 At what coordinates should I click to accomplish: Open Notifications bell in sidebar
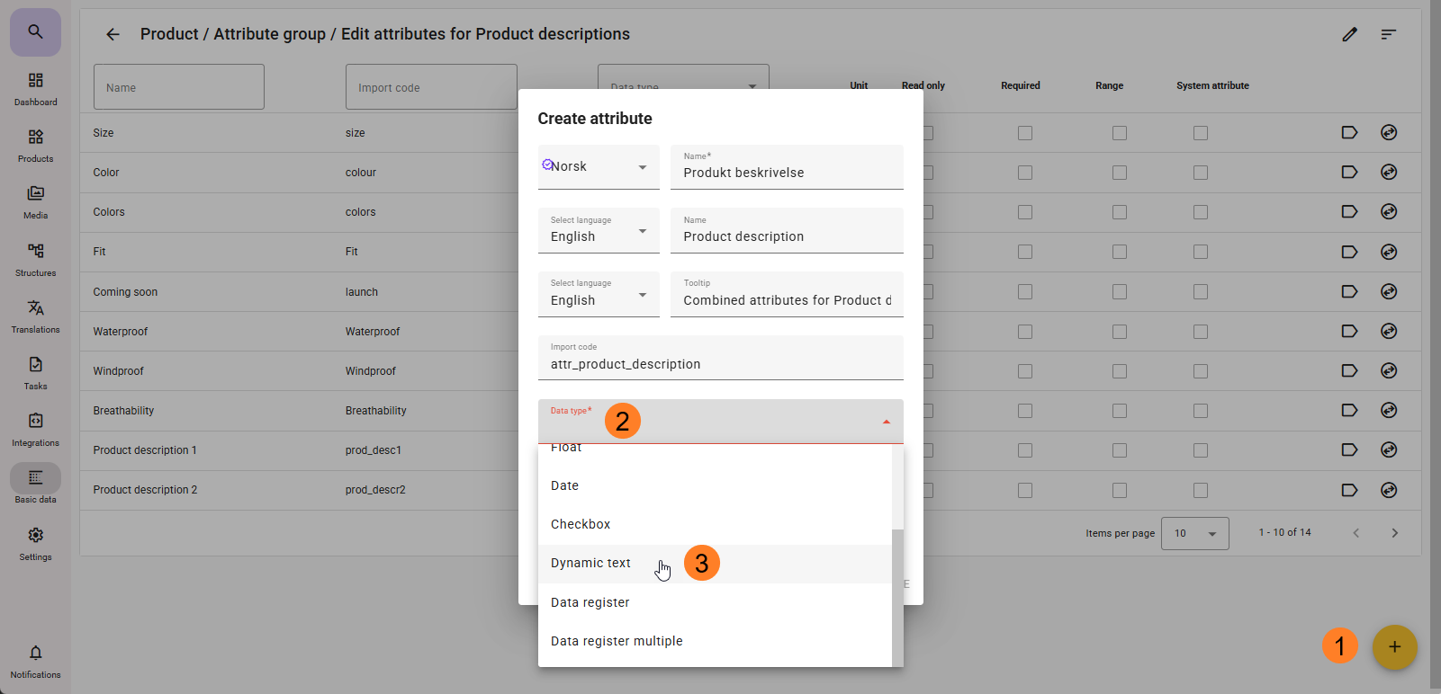[35, 660]
